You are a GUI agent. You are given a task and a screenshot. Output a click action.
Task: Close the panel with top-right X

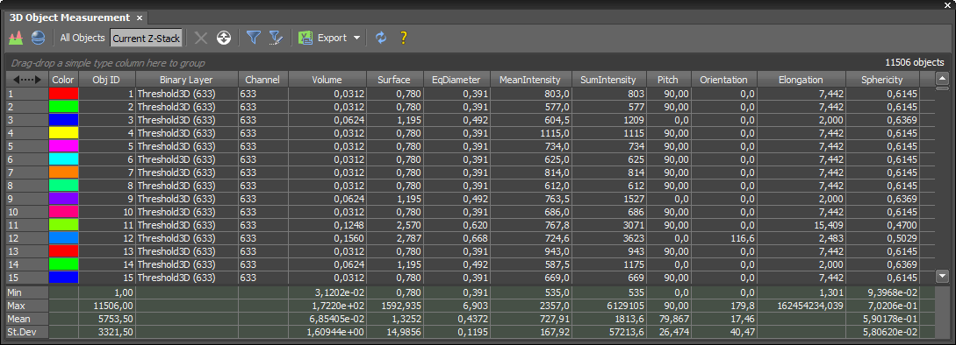947,5
